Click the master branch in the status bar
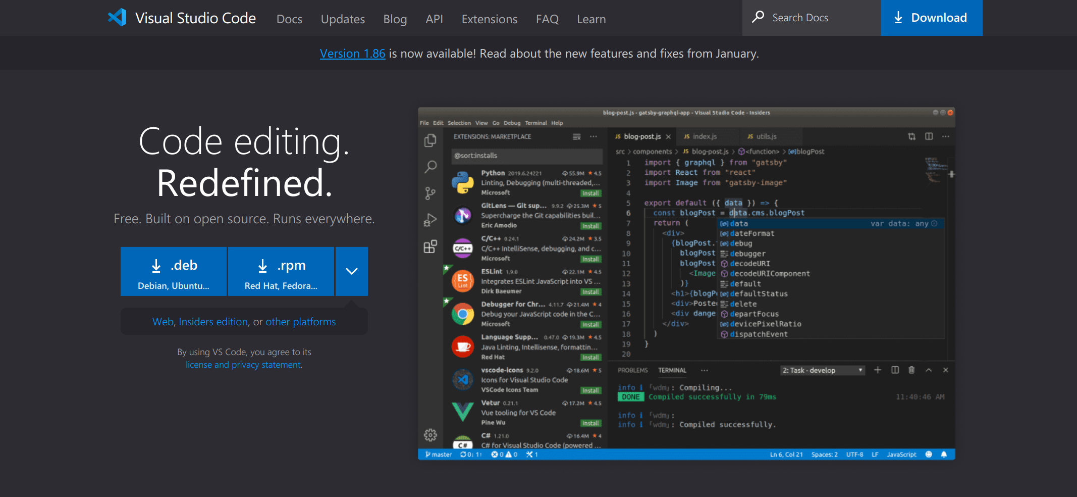Viewport: 1077px width, 497px height. (439, 455)
